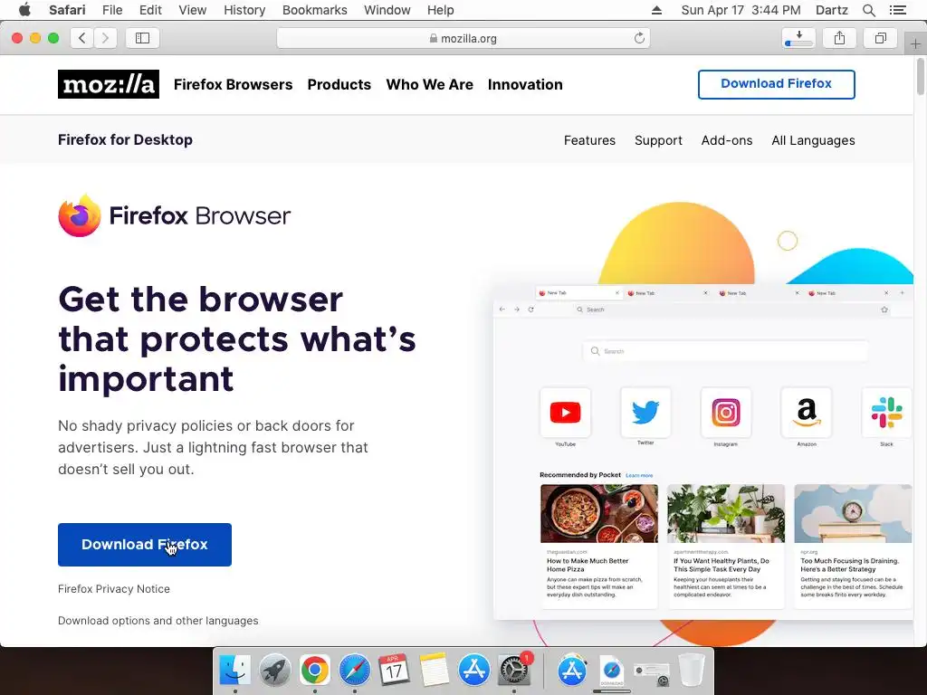Open the Notification Center list icon
The height and width of the screenshot is (695, 927).
click(x=897, y=10)
